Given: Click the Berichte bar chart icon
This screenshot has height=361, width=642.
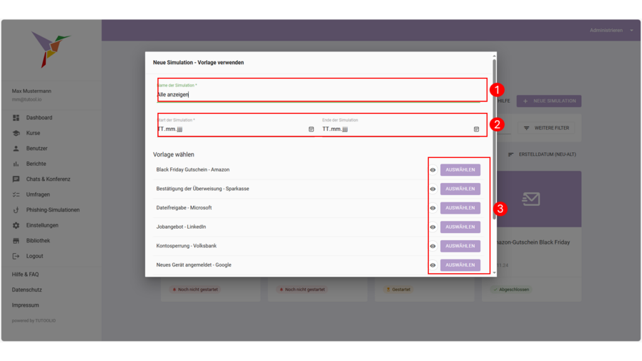Looking at the screenshot, I should (x=16, y=164).
